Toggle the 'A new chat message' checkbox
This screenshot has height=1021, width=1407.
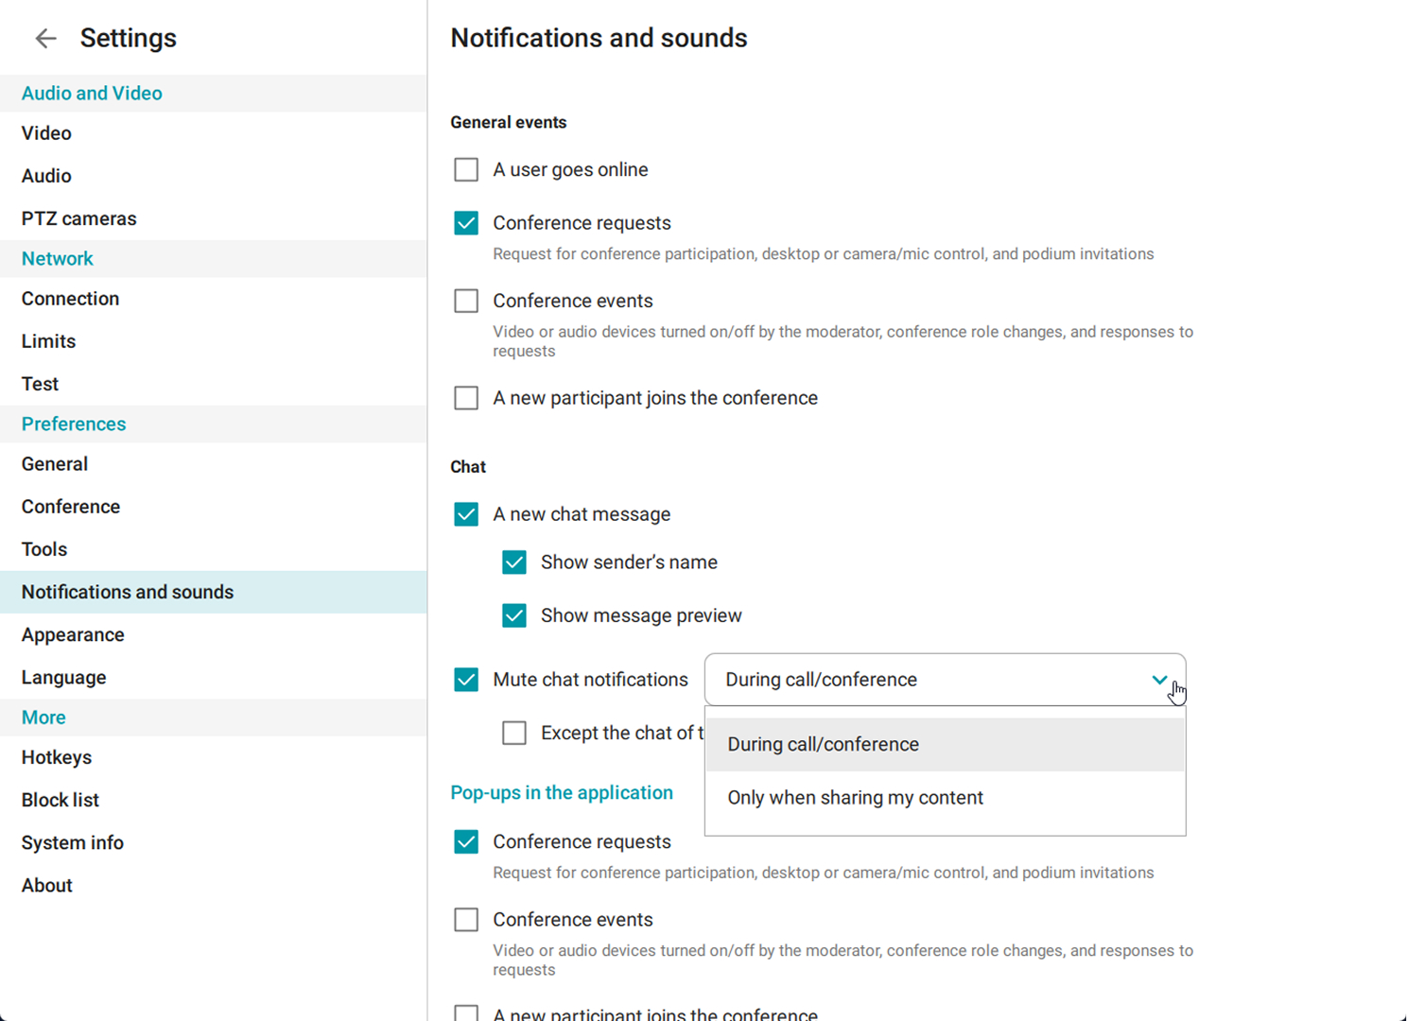pyautogui.click(x=466, y=514)
